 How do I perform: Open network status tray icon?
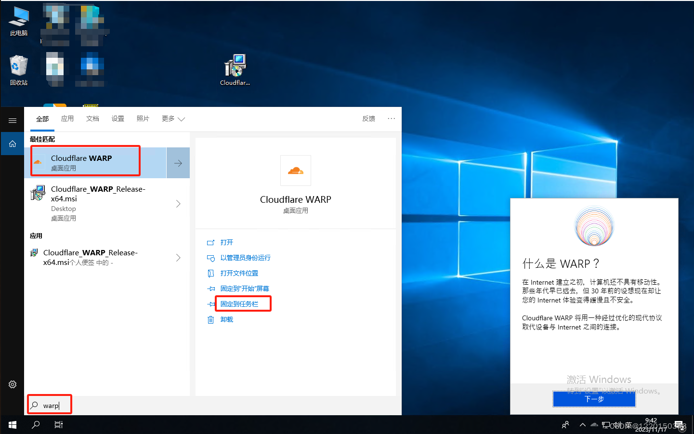pyautogui.click(x=605, y=425)
